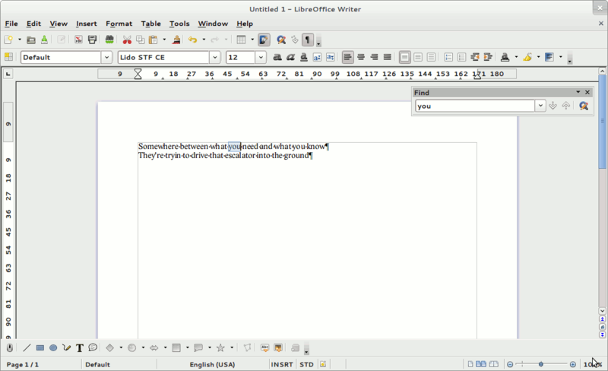Set line spacing to 1.5
608x371 pixels.
click(418, 58)
